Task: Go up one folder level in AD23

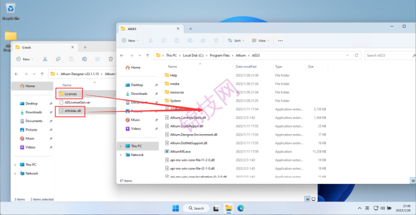Action: (148, 55)
